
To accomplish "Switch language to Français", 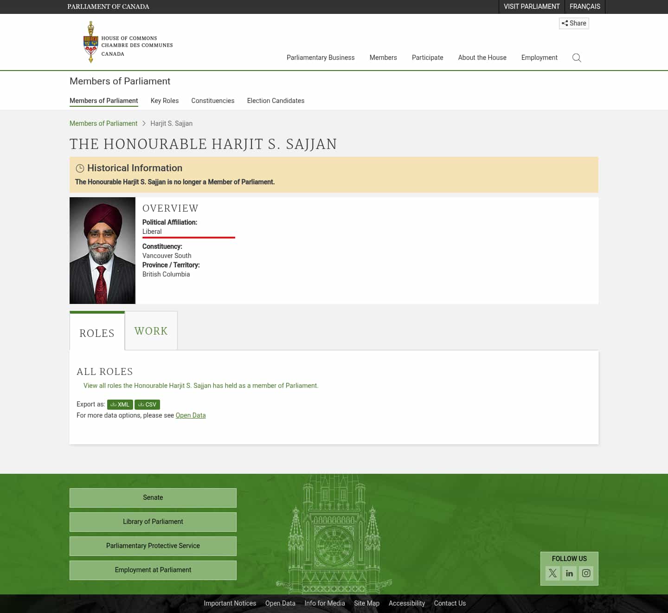I will (584, 6).
